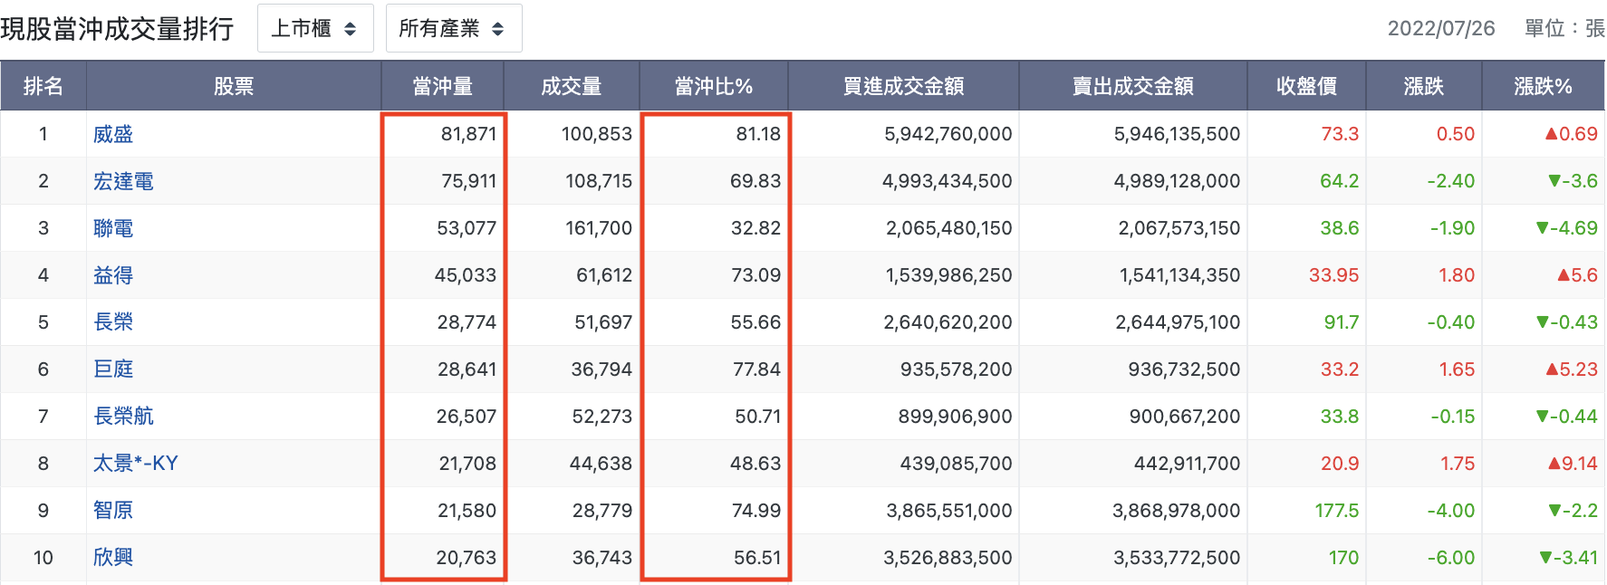1607x585 pixels.
Task: Sort by 買進成交金額 column header
Action: 904,86
